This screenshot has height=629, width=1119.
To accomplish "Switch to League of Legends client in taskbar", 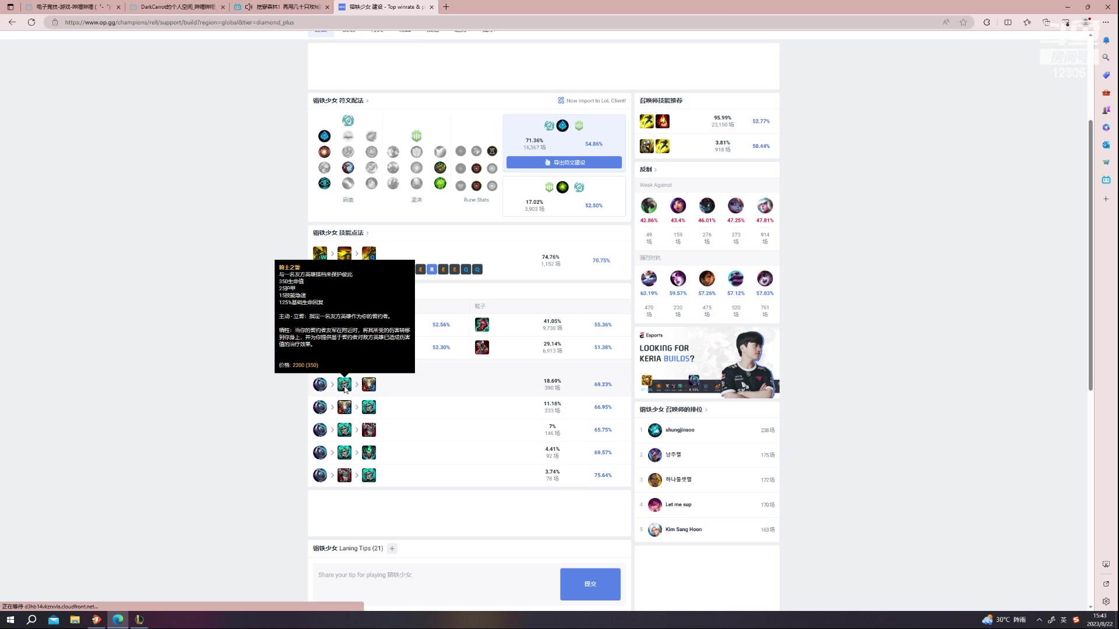I will 139,620.
